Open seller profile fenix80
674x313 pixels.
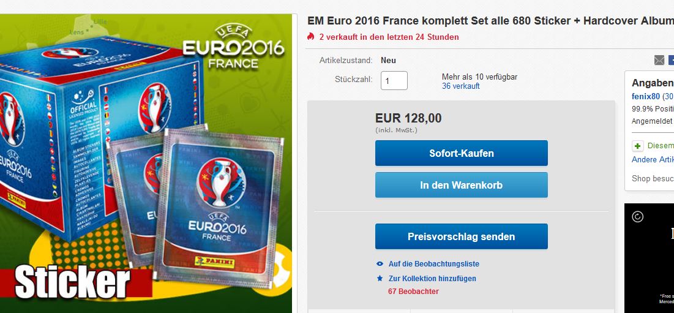tap(646, 96)
